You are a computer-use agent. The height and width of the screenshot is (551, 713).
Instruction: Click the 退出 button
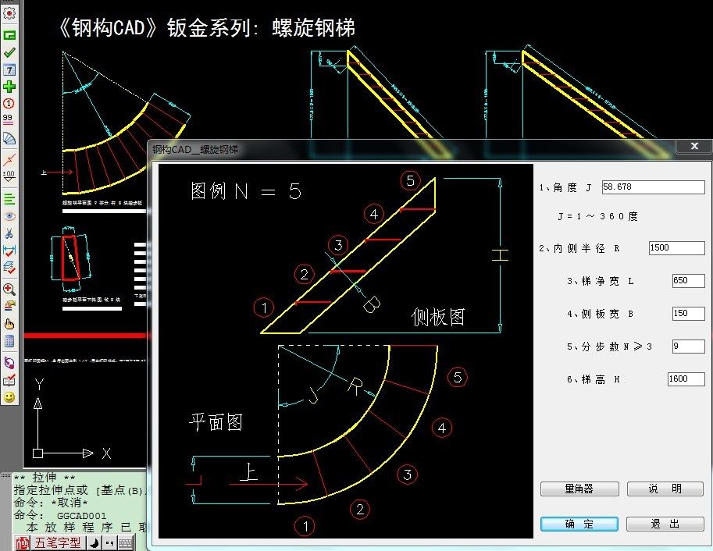tap(665, 524)
